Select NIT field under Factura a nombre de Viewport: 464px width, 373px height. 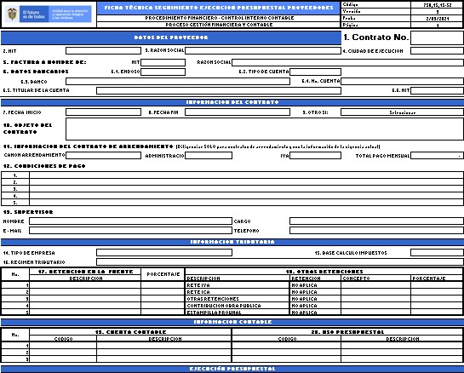click(x=163, y=62)
